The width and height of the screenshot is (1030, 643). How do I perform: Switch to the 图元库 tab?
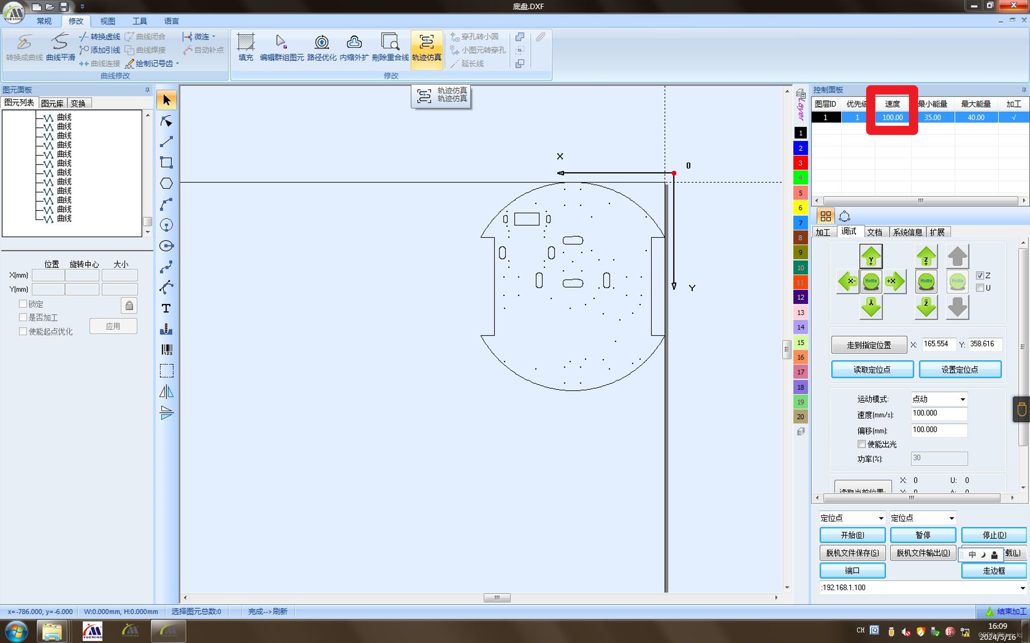52,103
